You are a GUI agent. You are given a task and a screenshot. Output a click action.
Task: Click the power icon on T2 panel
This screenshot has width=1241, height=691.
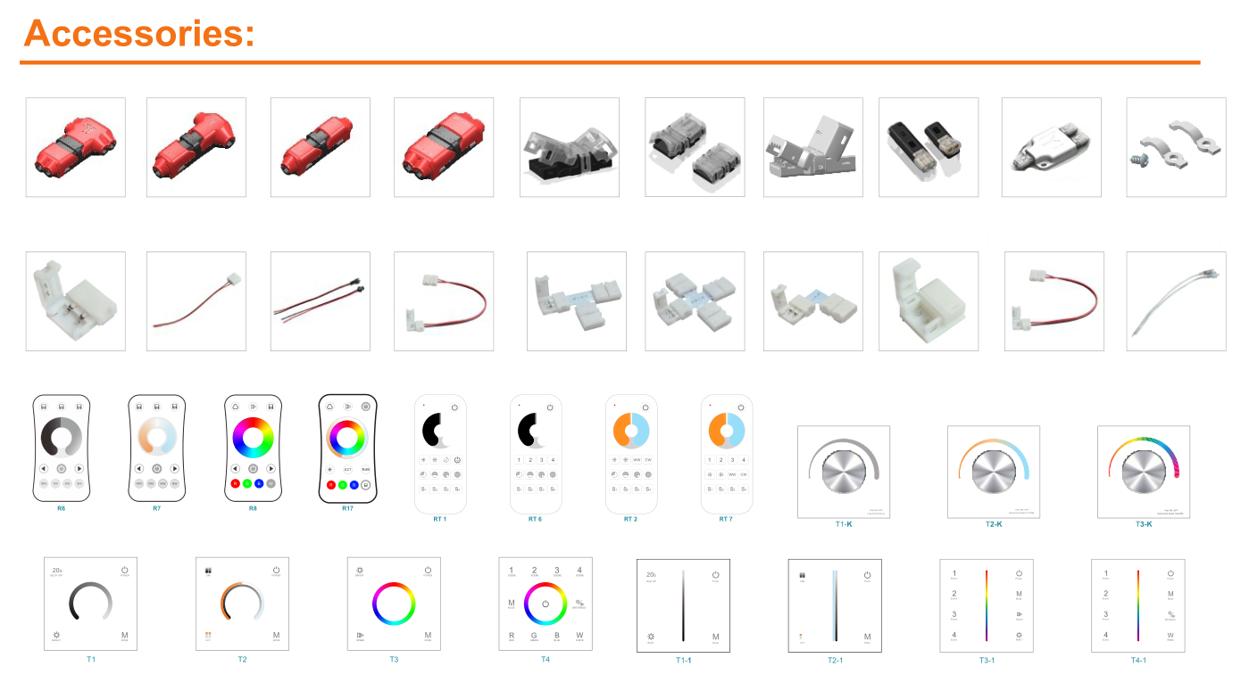click(276, 570)
